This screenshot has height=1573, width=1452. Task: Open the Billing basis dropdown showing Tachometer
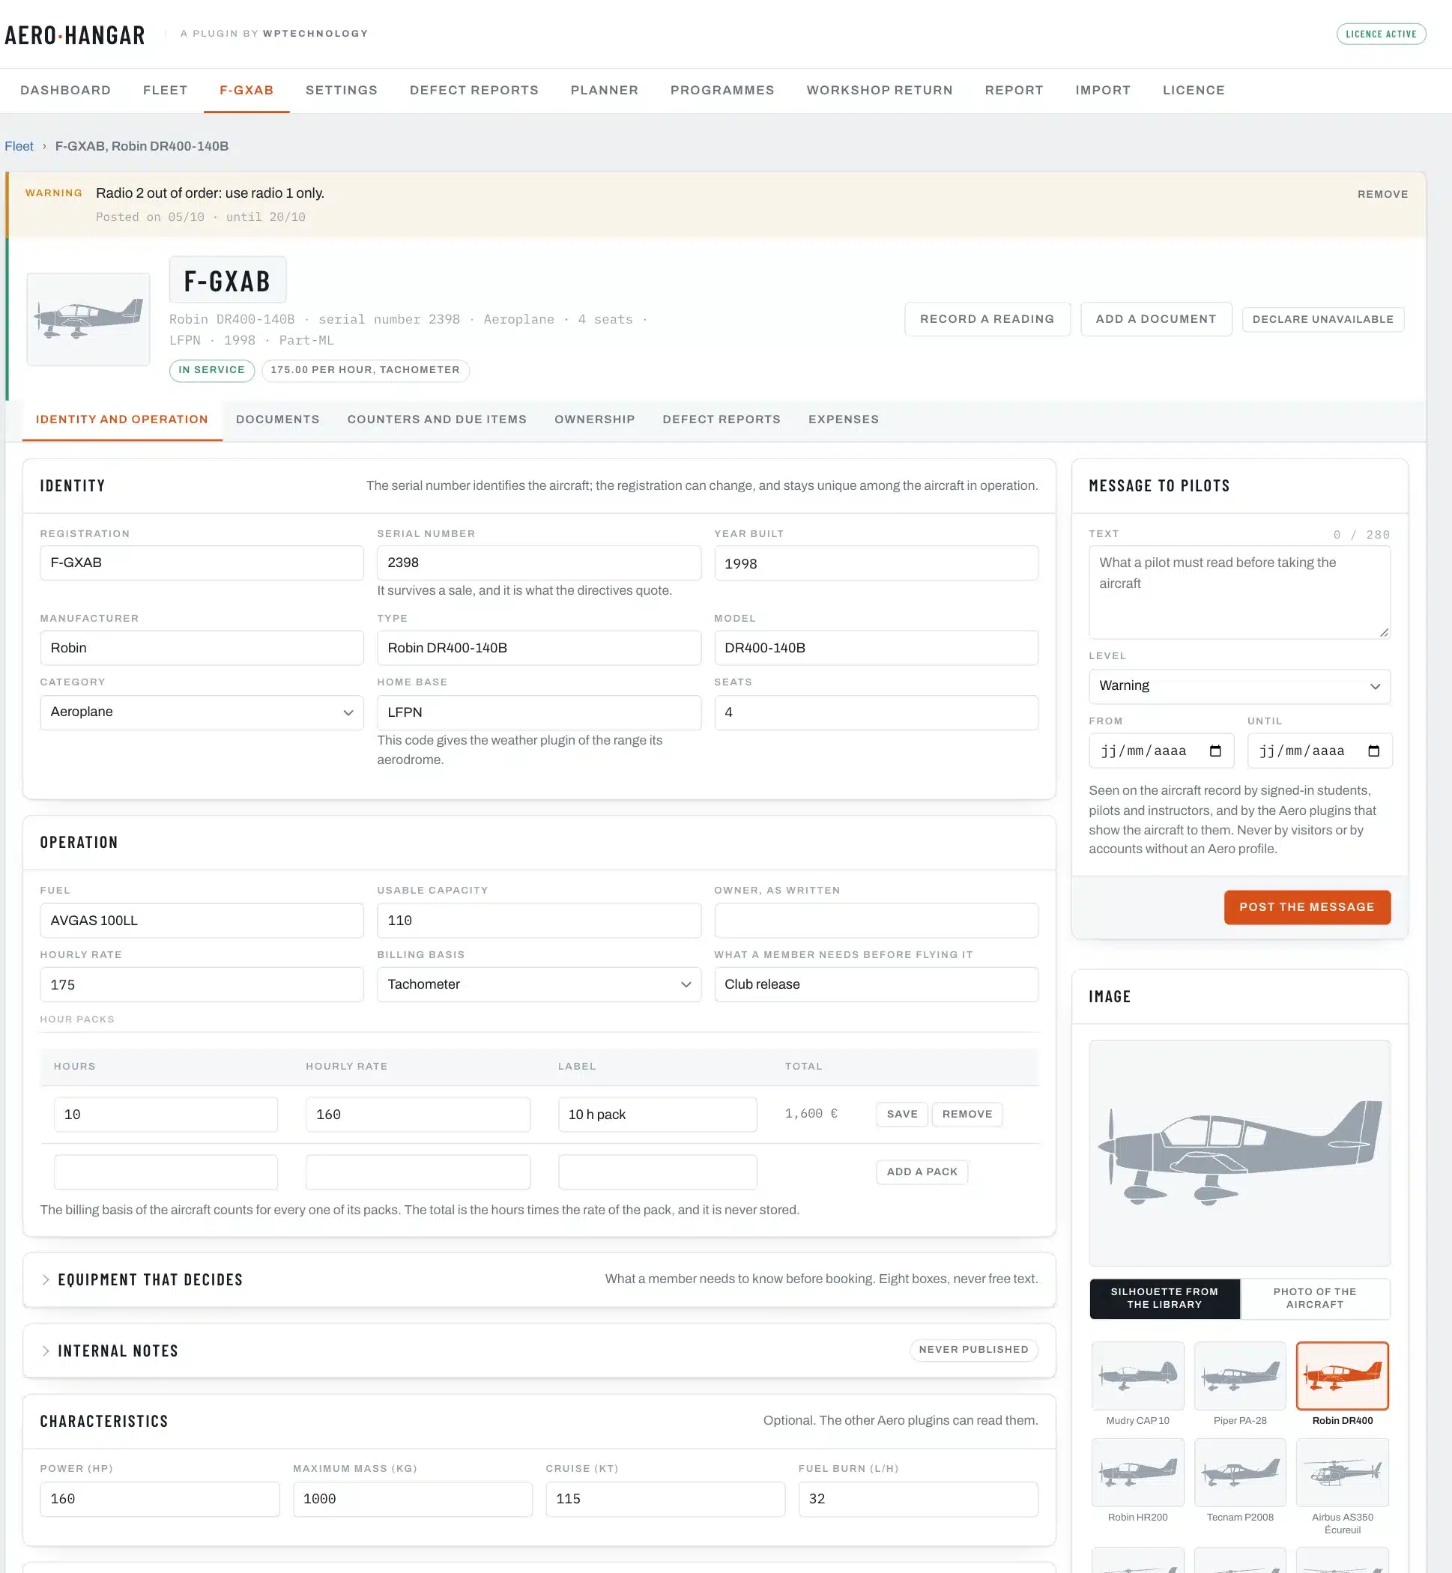pyautogui.click(x=538, y=984)
